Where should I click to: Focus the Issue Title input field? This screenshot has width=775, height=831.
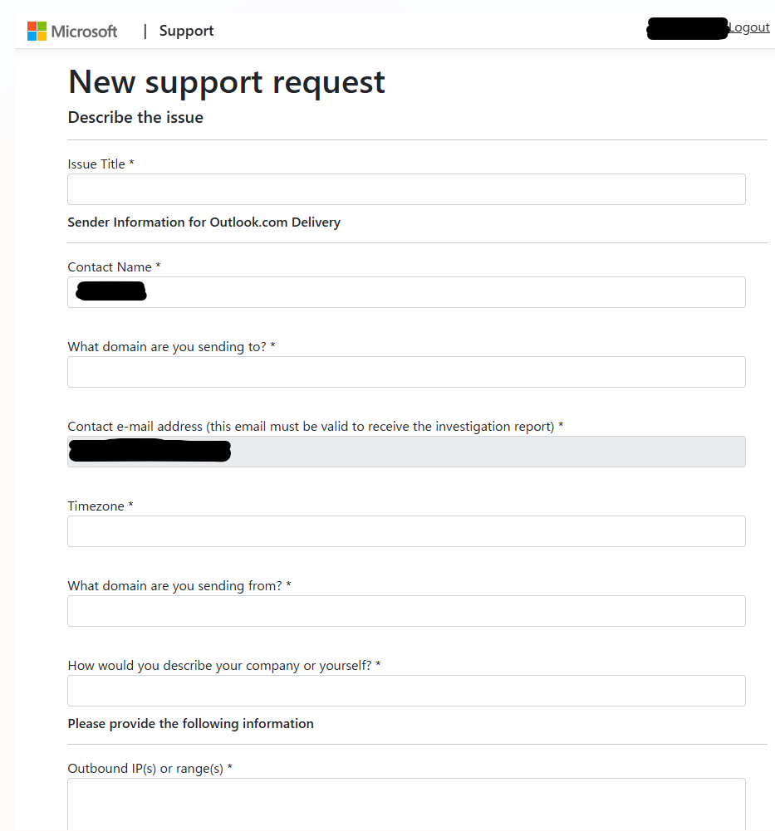(x=406, y=189)
